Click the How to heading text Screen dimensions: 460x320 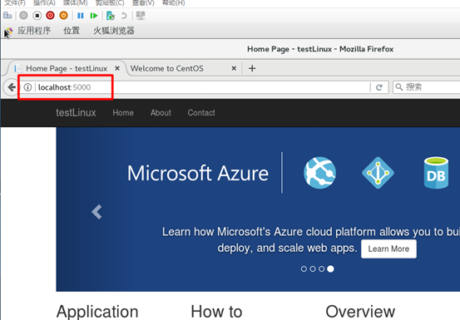(x=216, y=311)
